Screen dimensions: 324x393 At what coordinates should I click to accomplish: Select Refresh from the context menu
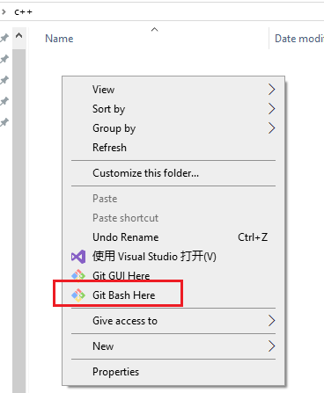pyautogui.click(x=173, y=148)
